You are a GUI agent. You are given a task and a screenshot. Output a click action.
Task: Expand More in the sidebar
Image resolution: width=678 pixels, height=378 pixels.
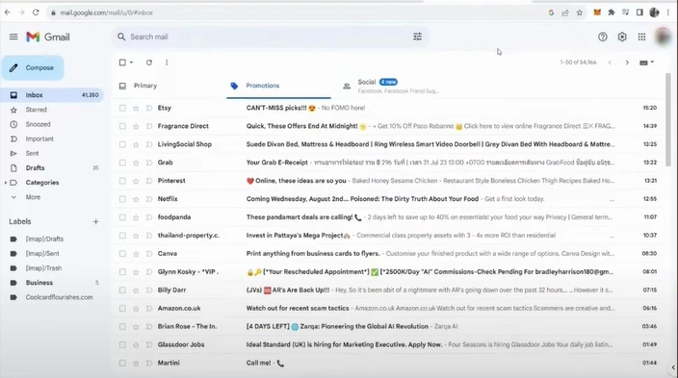[x=33, y=197]
